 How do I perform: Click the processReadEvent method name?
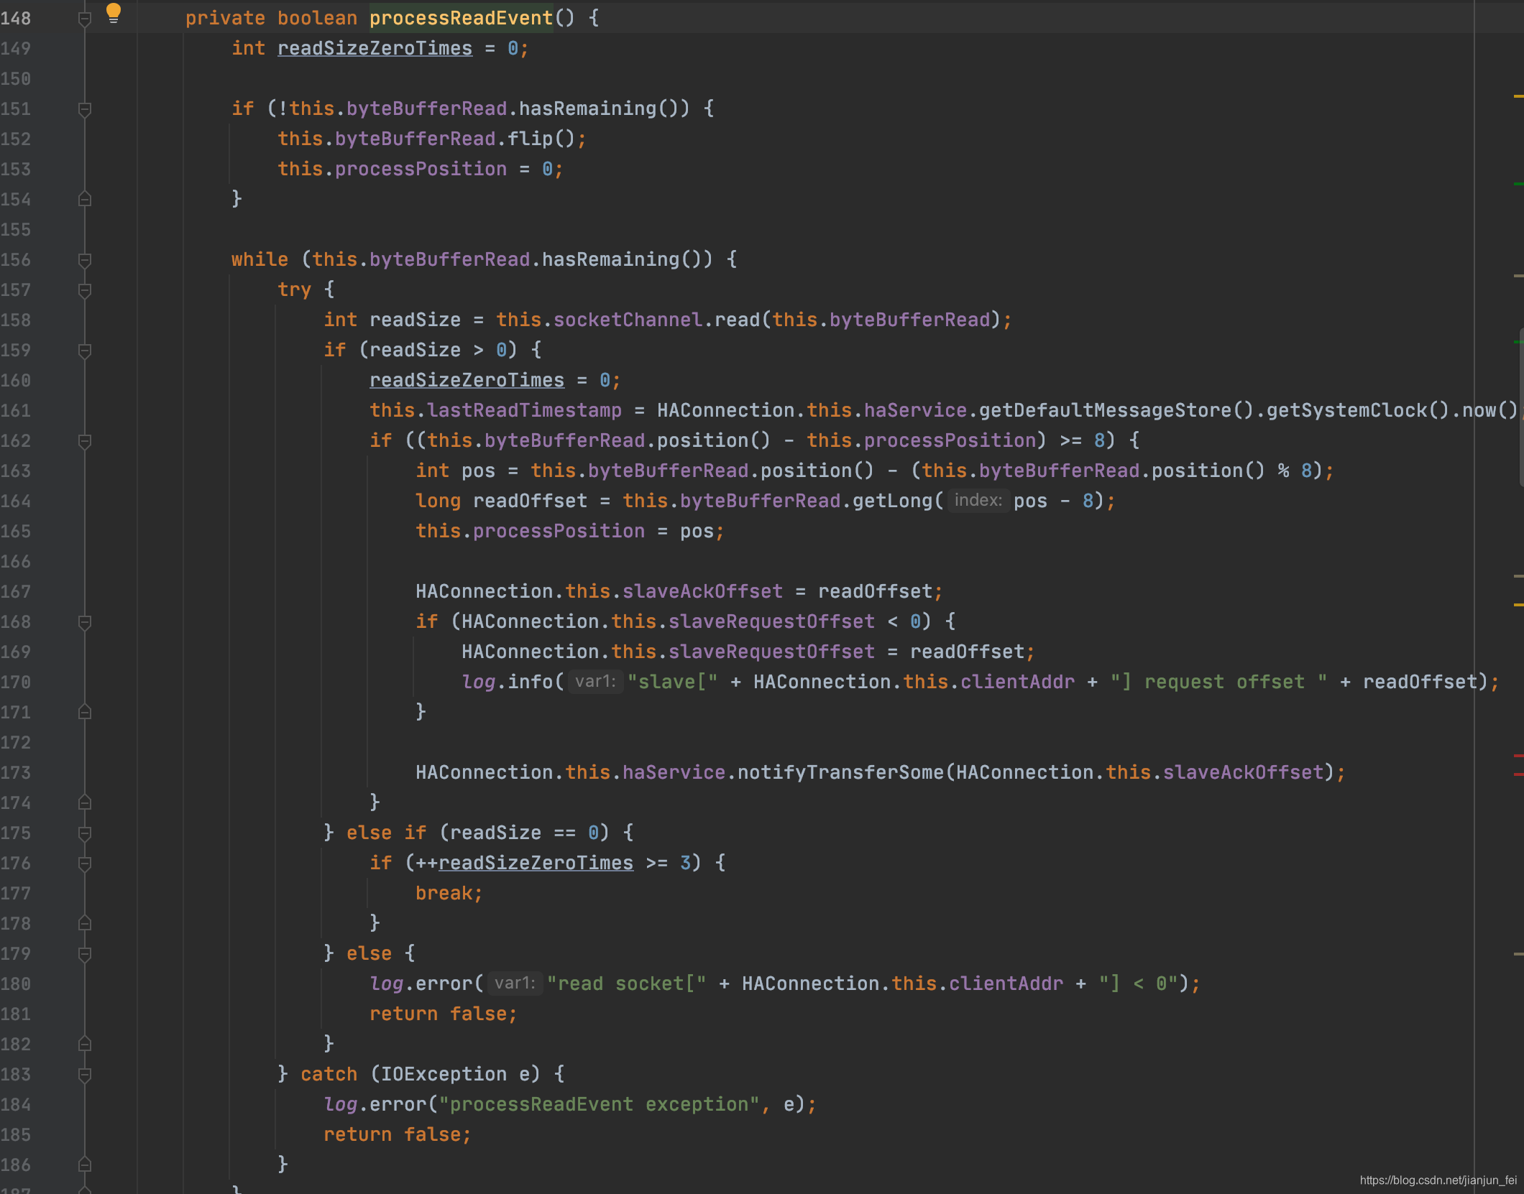coord(461,19)
